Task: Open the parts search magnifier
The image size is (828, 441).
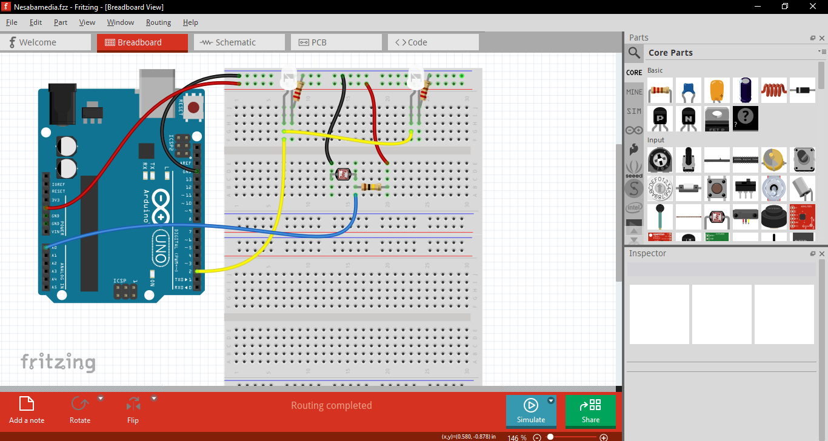Action: [634, 53]
